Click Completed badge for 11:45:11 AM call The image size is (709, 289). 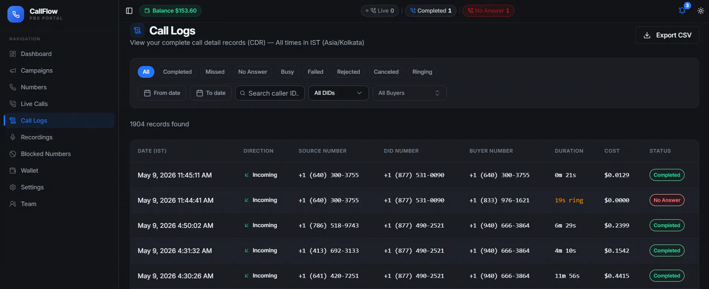coord(667,175)
